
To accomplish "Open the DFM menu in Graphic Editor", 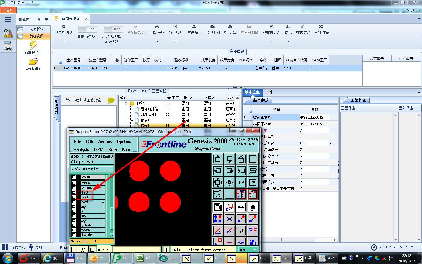I will pyautogui.click(x=99, y=150).
